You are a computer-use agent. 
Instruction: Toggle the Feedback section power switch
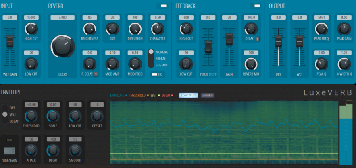(x=255, y=6)
